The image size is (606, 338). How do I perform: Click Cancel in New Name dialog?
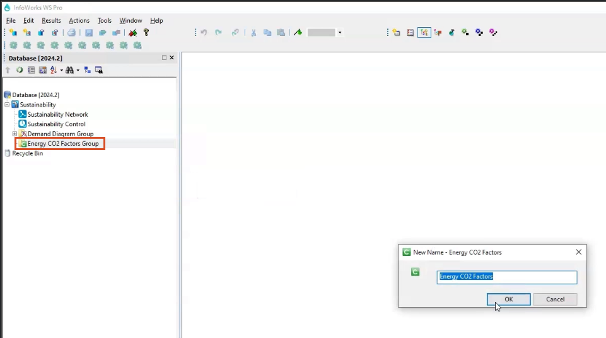(556, 300)
